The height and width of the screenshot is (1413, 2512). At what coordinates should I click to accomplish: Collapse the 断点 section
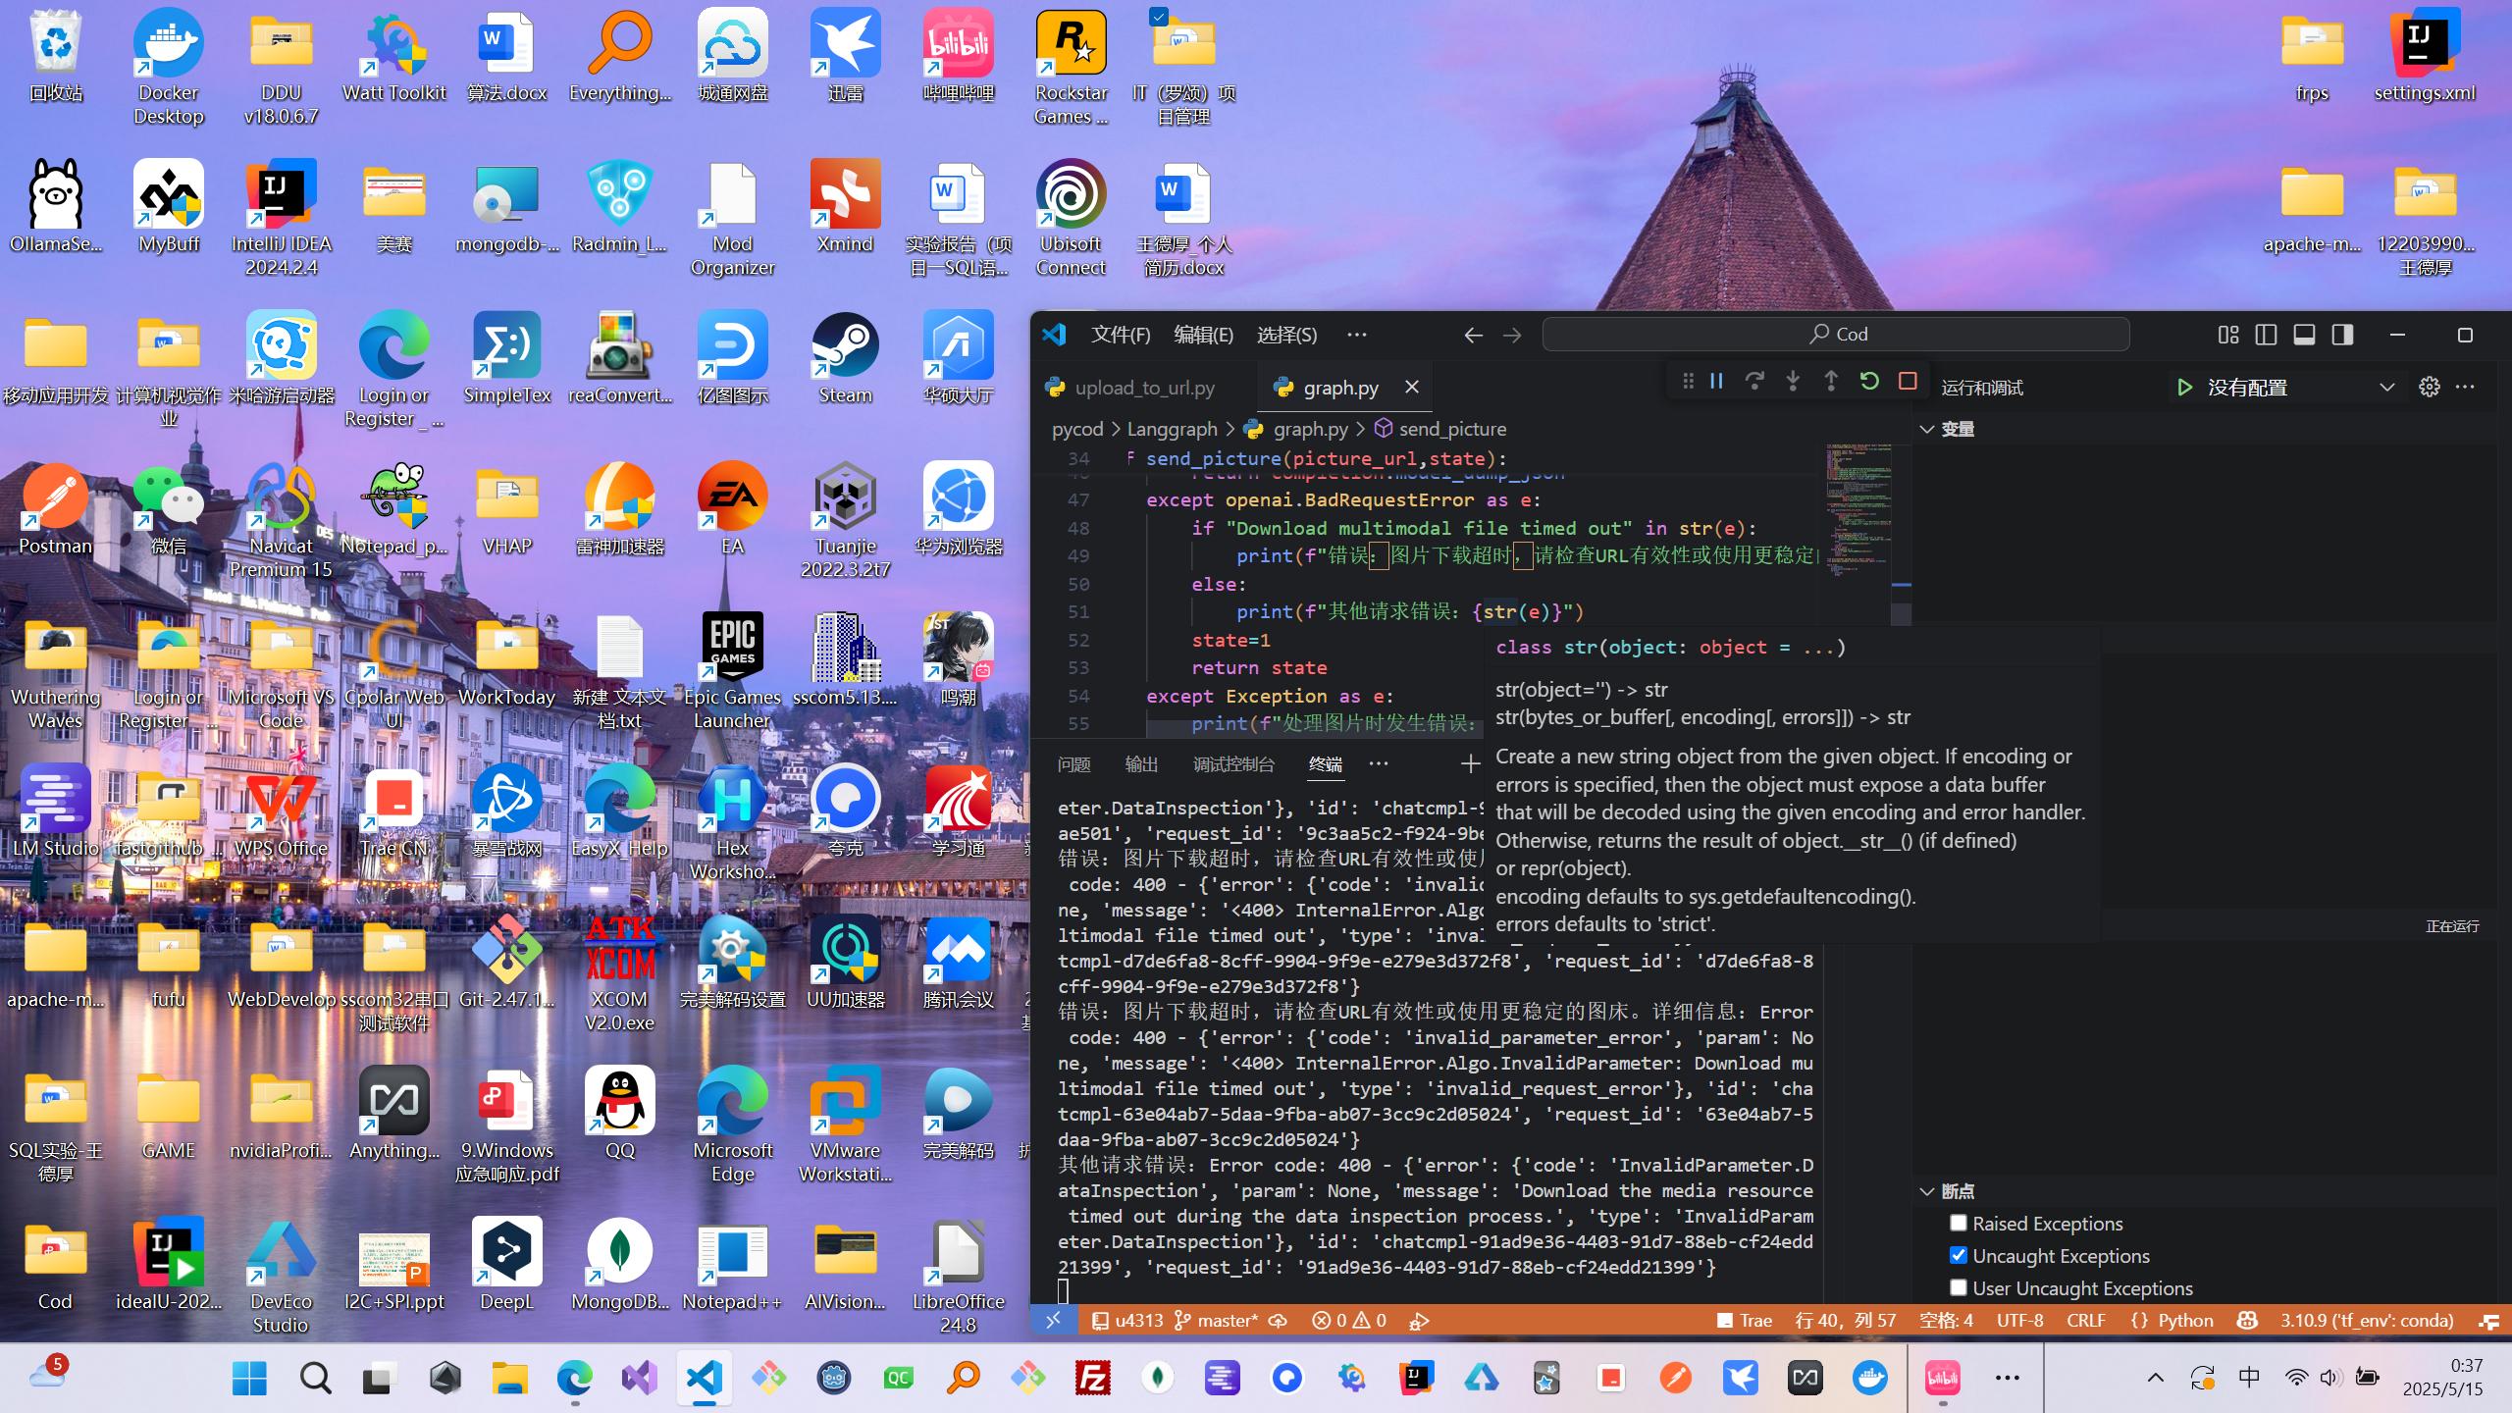1927,1191
